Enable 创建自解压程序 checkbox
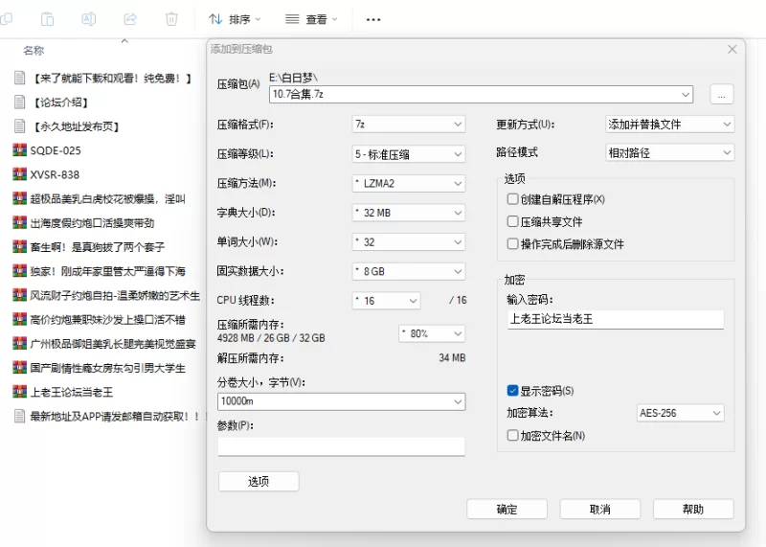The width and height of the screenshot is (766, 547). tap(513, 199)
